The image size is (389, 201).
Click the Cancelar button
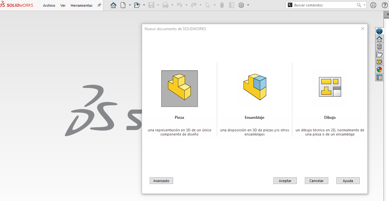click(316, 181)
